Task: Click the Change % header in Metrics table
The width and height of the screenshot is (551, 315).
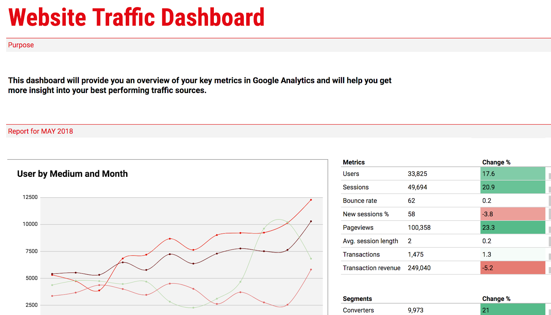Action: point(496,162)
